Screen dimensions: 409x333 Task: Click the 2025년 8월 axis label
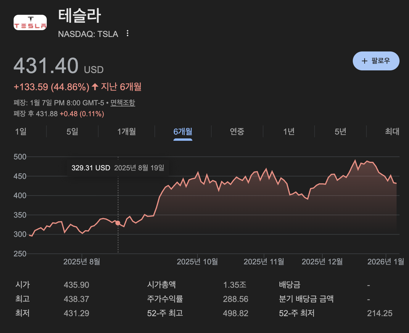(x=82, y=262)
